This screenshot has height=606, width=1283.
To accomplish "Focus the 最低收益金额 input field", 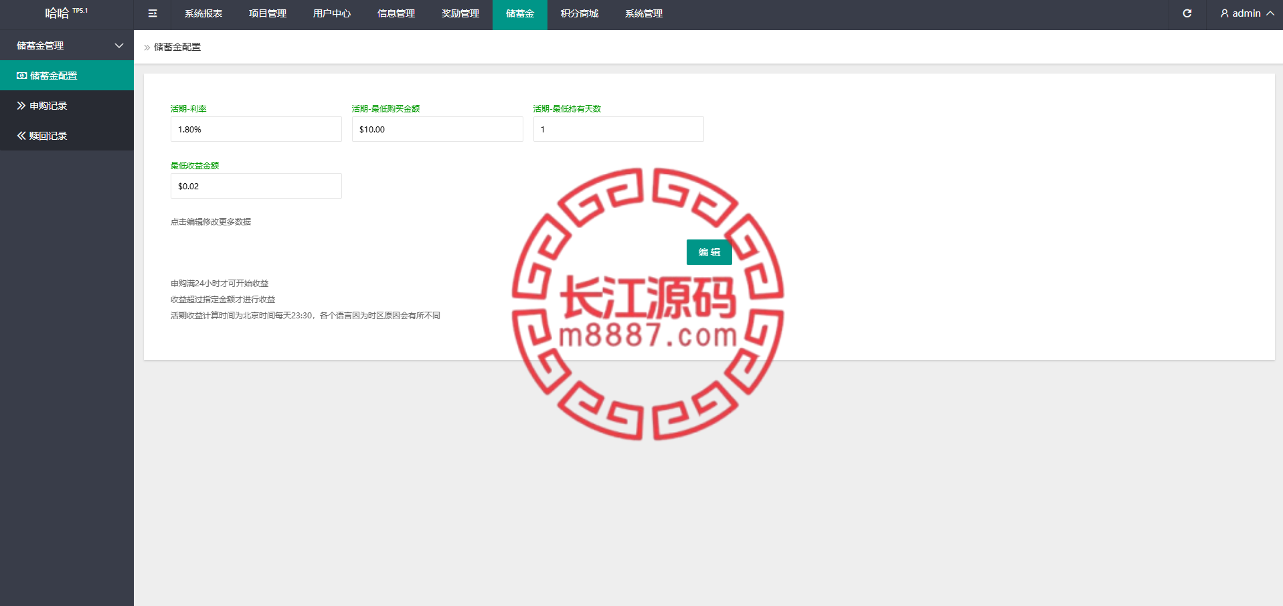I will click(256, 186).
